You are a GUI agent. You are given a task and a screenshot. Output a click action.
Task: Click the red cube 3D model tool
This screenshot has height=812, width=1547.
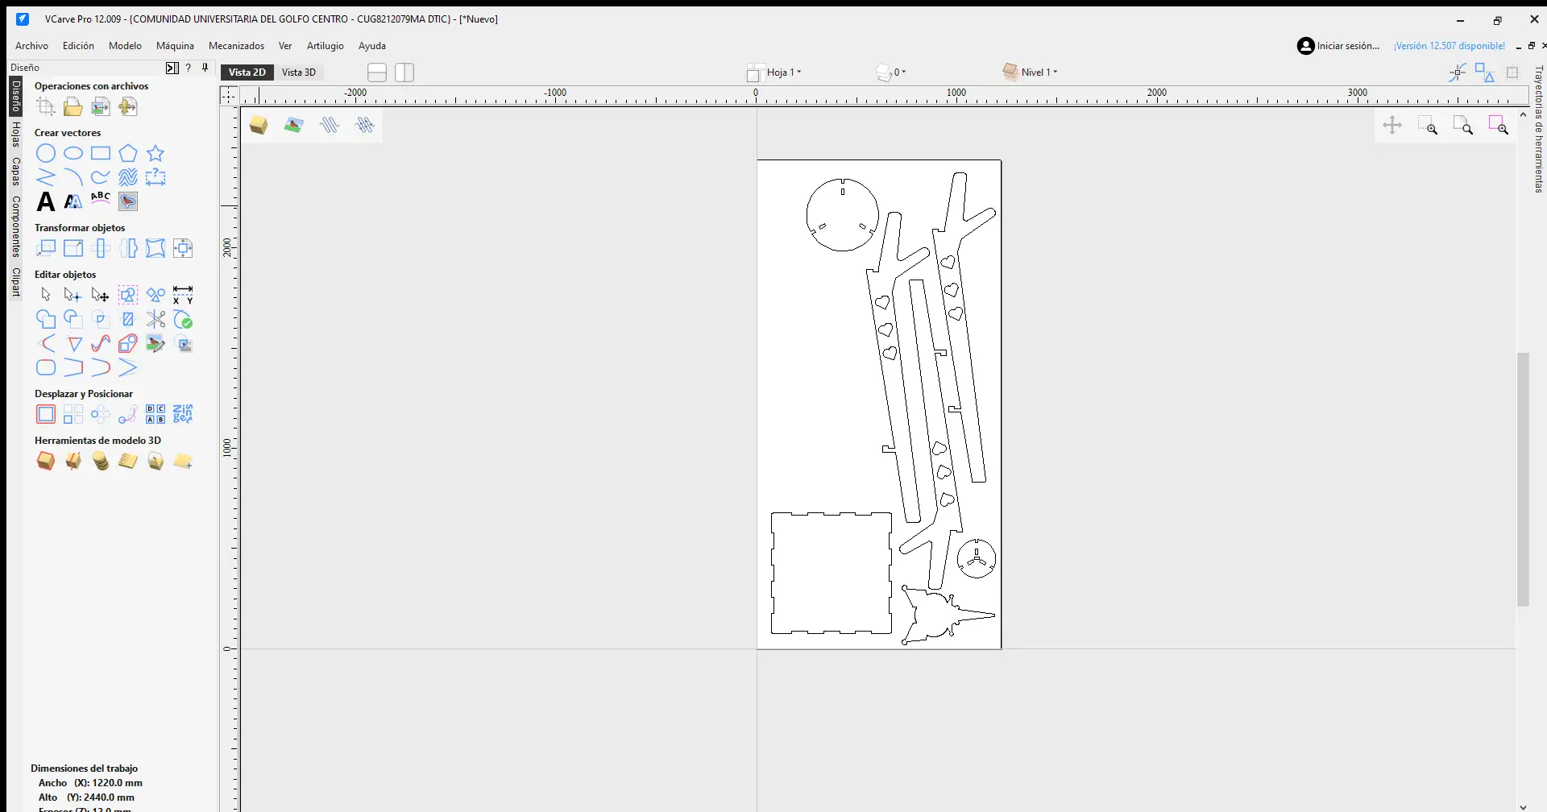coord(46,461)
